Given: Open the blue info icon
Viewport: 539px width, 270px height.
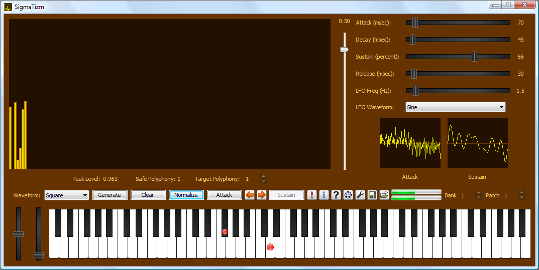Looking at the screenshot, I should 324,195.
